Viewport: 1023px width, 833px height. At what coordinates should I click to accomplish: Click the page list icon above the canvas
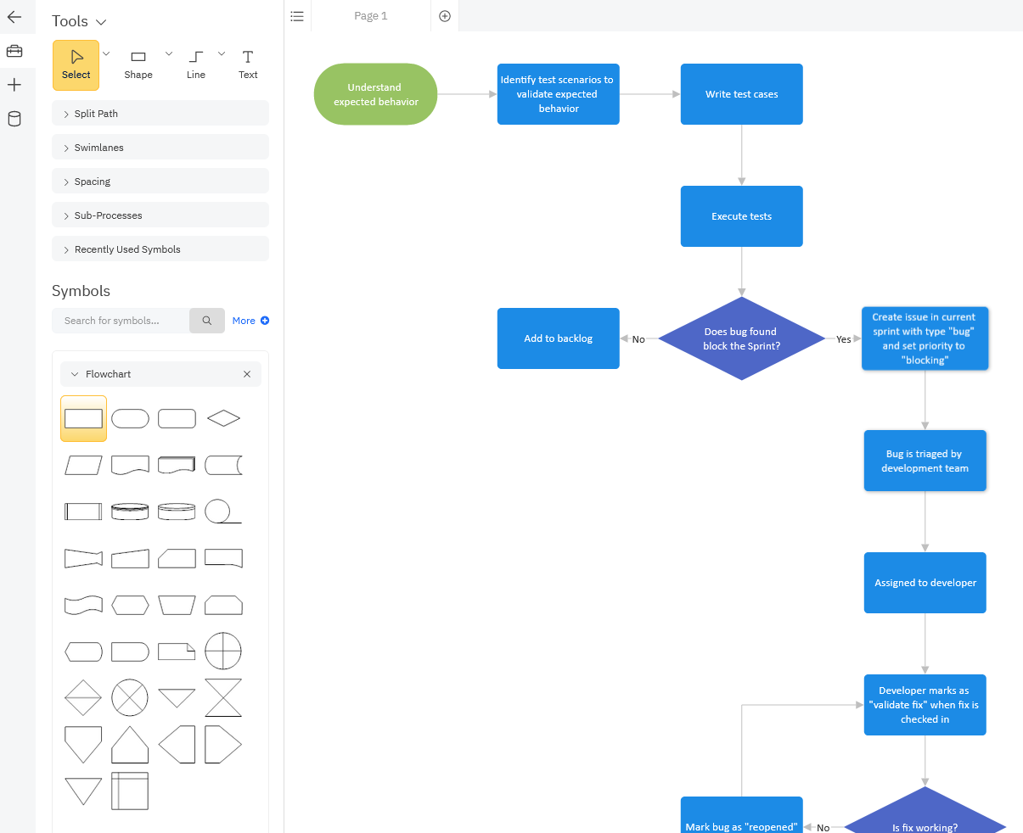click(296, 15)
